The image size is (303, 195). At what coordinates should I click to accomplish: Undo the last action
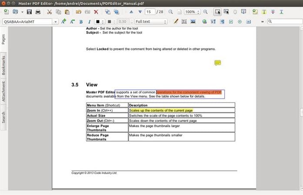78,12
